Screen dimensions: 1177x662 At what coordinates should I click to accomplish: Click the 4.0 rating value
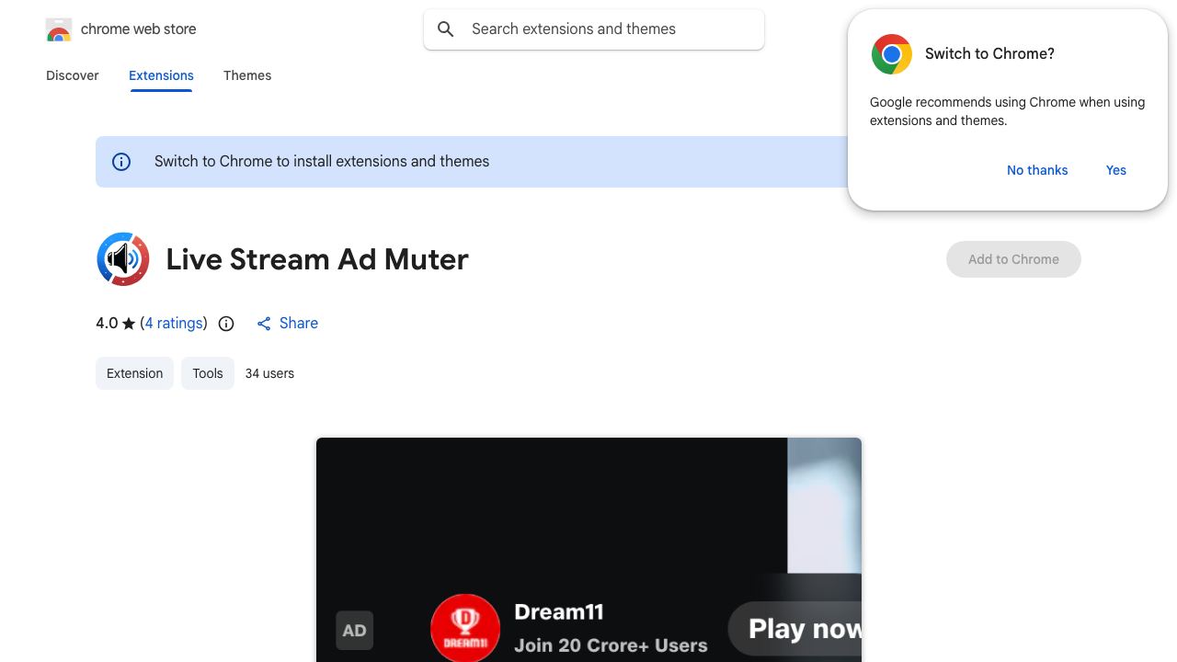click(107, 324)
